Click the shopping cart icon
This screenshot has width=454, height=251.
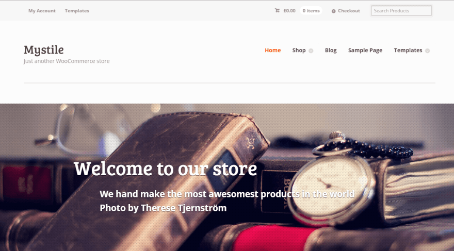[277, 10]
